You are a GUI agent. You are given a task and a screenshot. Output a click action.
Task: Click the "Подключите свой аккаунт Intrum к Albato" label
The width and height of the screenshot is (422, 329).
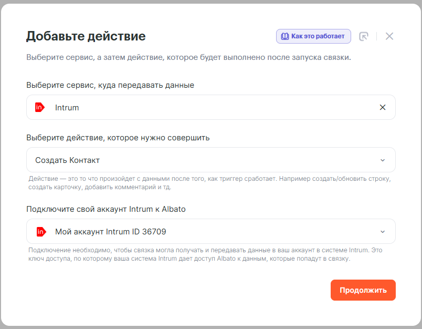(x=106, y=209)
